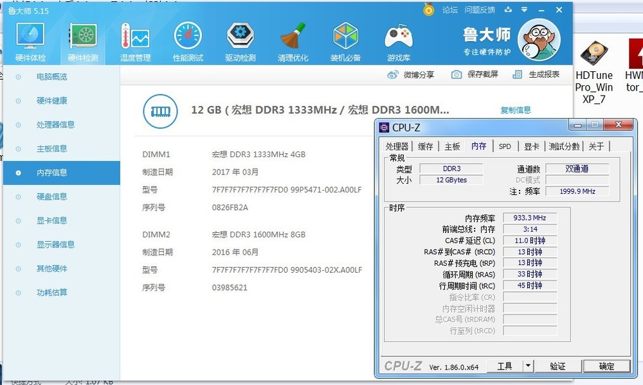
Task: Click DIMM2 serial number 03985621
Action: 230,287
